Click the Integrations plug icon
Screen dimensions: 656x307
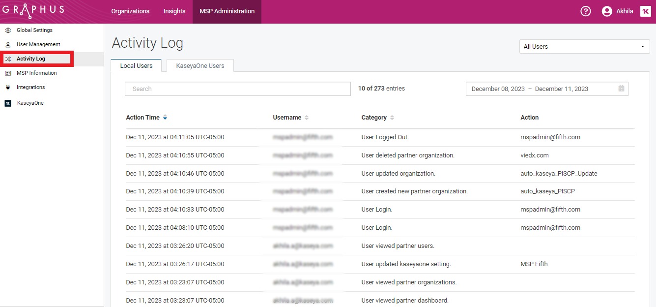pyautogui.click(x=8, y=88)
